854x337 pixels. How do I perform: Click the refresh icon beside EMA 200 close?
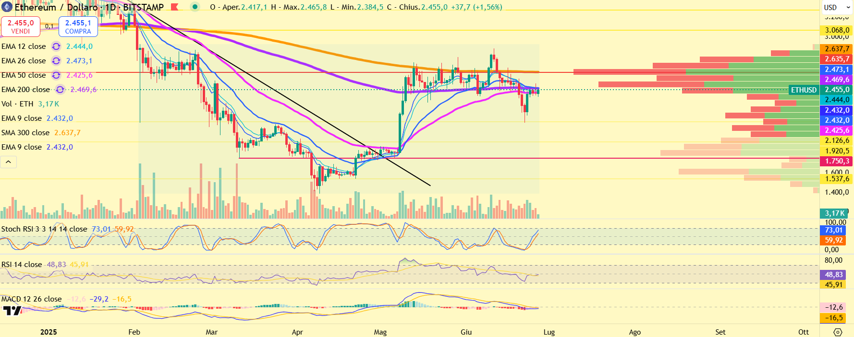(x=60, y=90)
